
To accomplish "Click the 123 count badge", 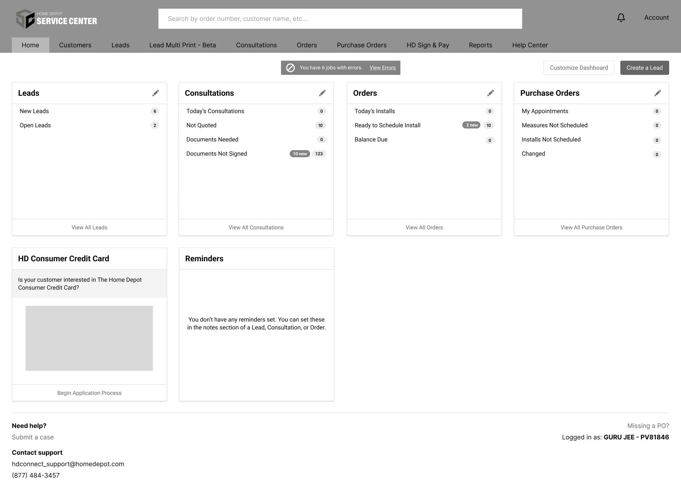I will pyautogui.click(x=319, y=154).
